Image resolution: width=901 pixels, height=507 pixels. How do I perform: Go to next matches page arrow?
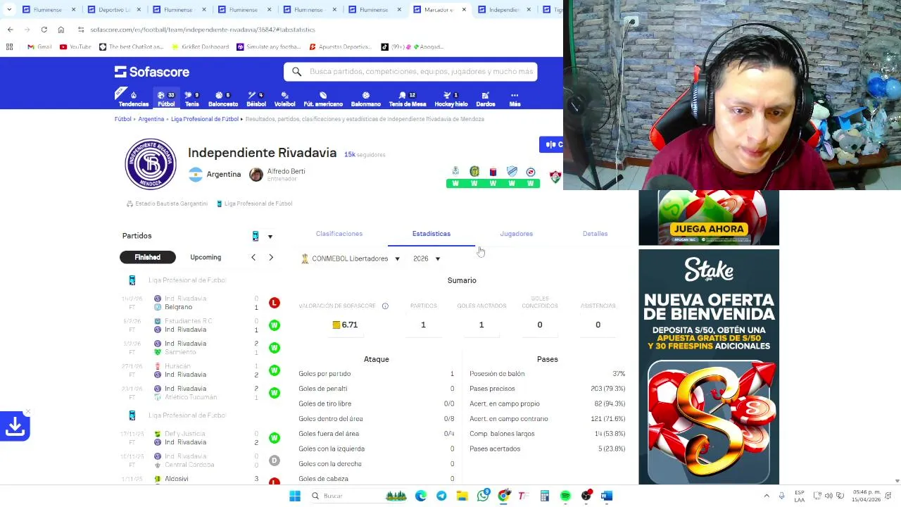pos(271,258)
